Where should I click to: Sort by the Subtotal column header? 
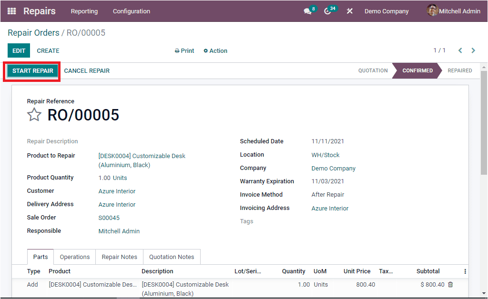(x=428, y=271)
